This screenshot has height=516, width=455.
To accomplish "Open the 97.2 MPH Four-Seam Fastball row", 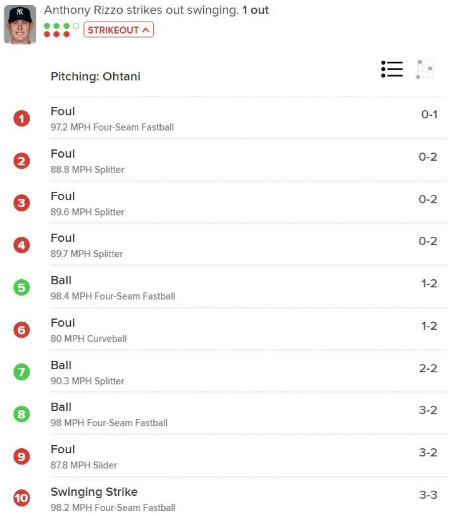I will [248, 119].
